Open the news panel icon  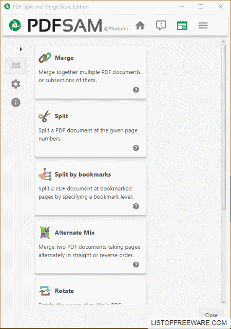pyautogui.click(x=182, y=26)
